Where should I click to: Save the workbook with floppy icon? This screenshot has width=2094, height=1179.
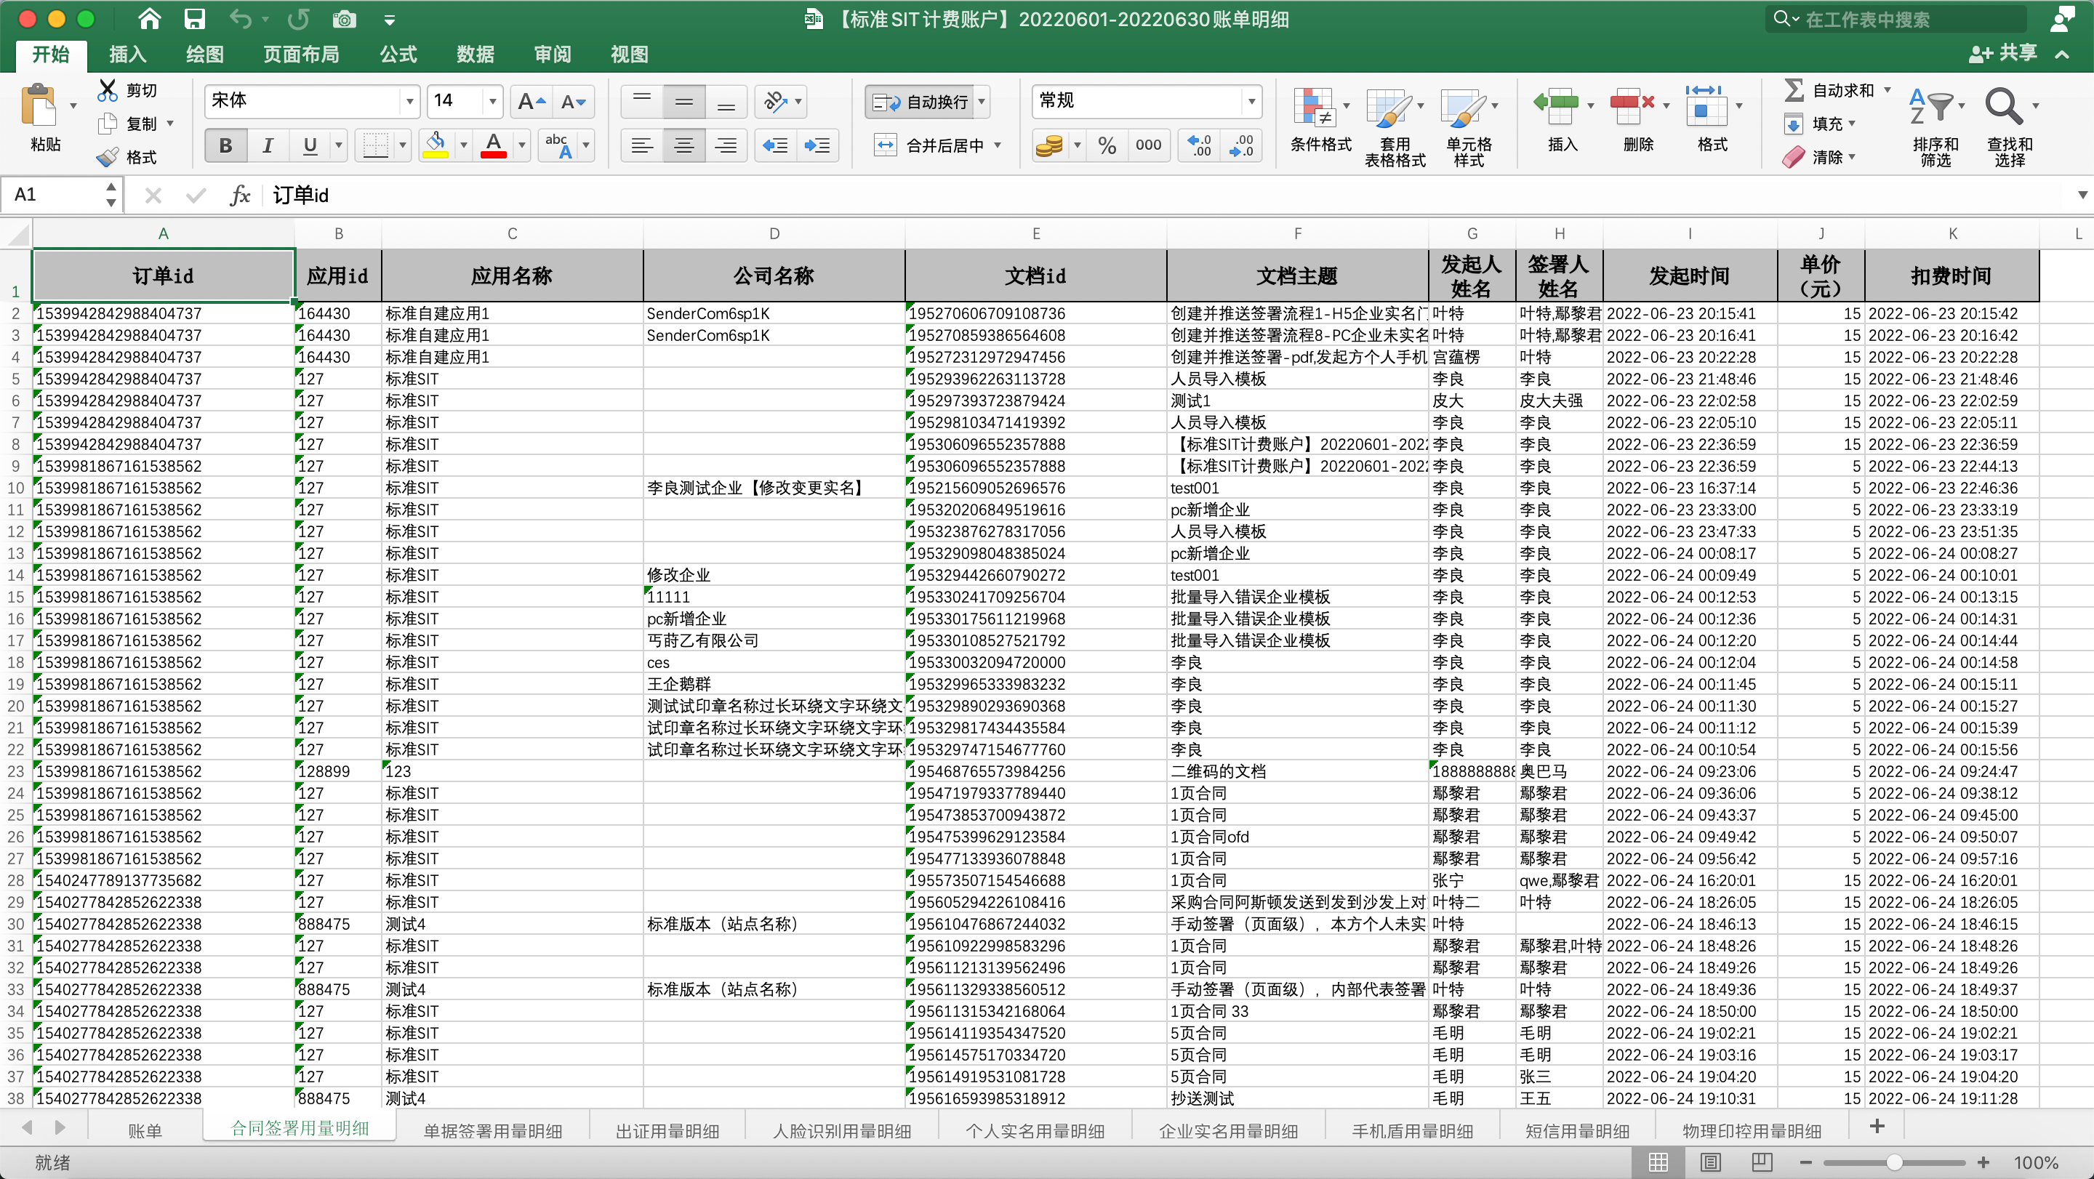click(x=195, y=19)
